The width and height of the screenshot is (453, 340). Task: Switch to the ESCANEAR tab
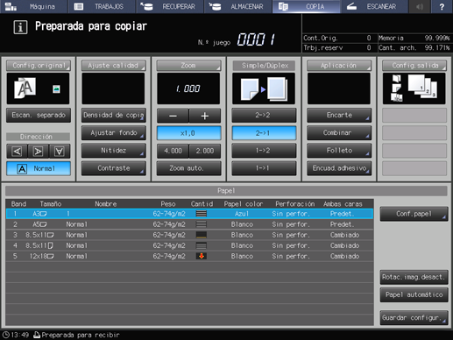click(x=374, y=6)
